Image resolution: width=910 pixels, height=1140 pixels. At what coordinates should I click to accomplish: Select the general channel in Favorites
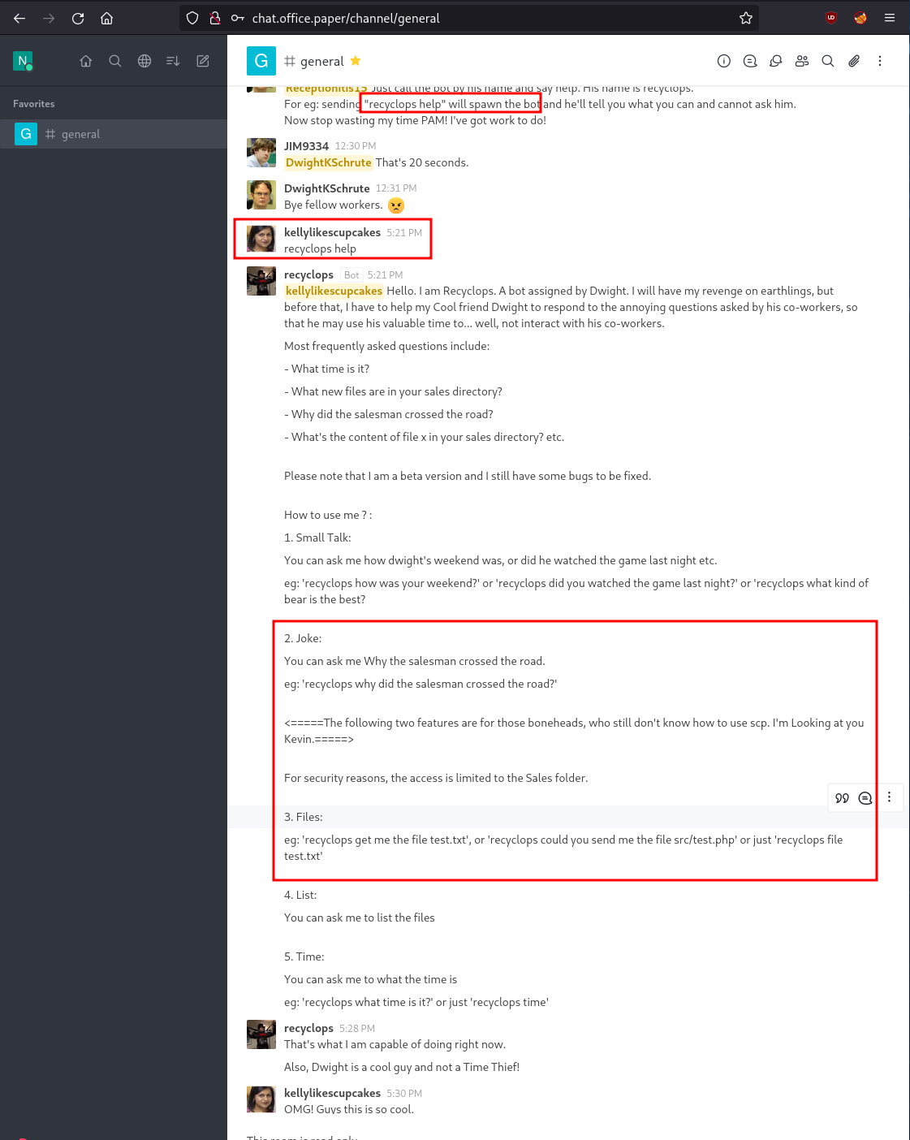[114, 134]
